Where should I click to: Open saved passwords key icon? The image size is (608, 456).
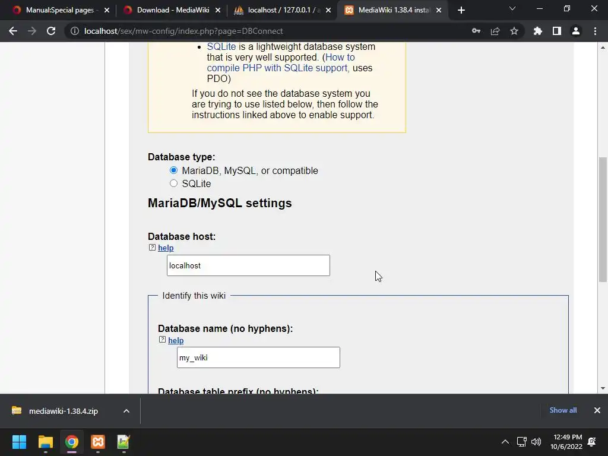[x=476, y=31]
